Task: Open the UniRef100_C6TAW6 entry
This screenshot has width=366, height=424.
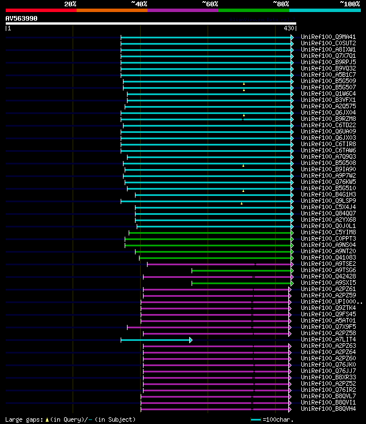Action: [328, 150]
